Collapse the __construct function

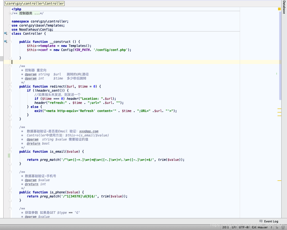(10, 42)
